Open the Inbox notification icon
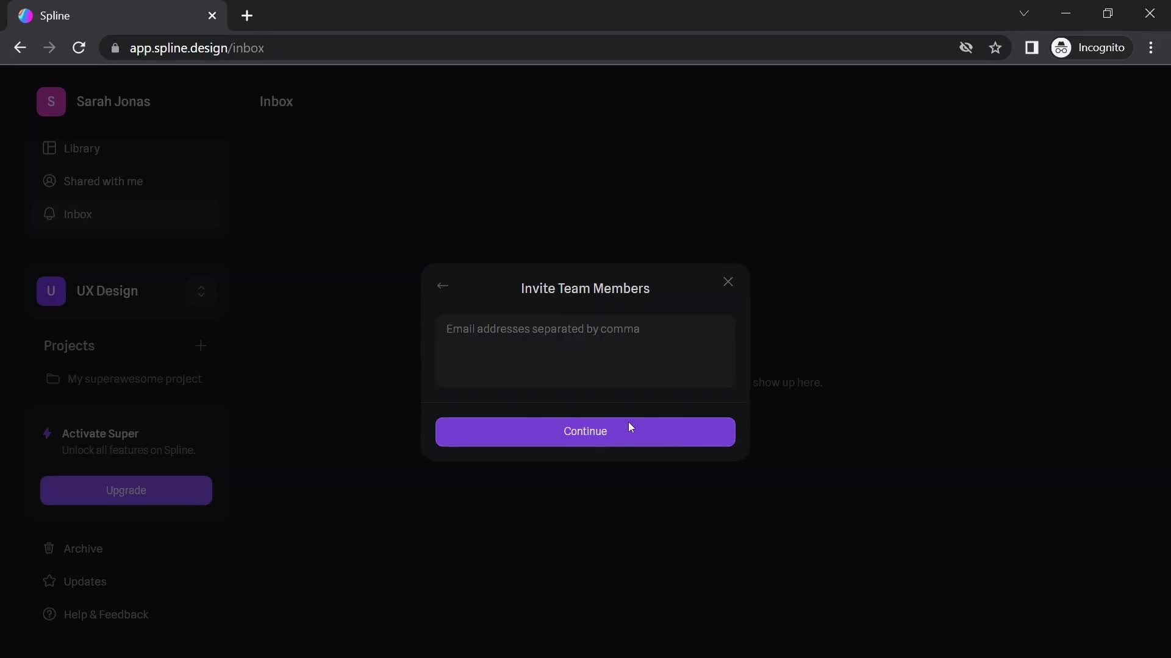 coord(50,214)
